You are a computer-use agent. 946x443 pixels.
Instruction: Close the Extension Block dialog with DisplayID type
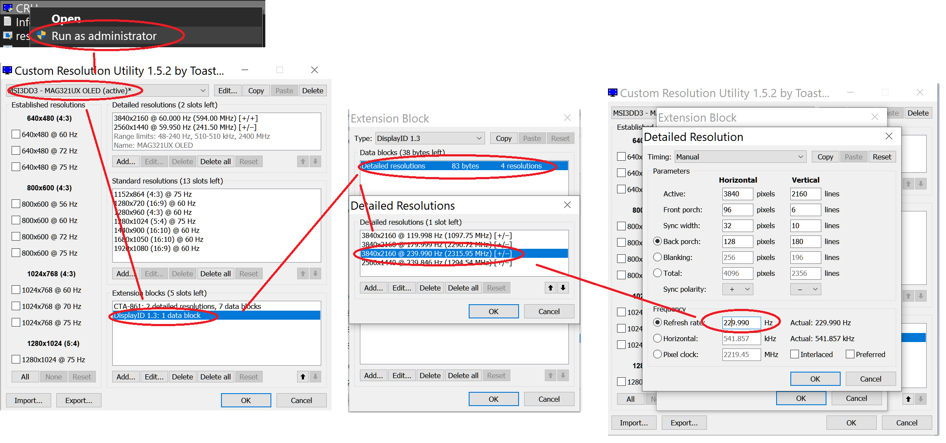click(567, 118)
